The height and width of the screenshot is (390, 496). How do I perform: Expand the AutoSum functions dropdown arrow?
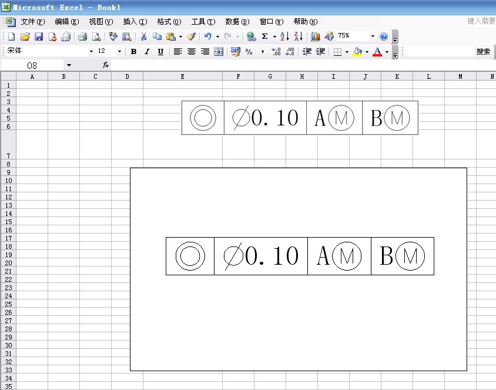point(274,36)
